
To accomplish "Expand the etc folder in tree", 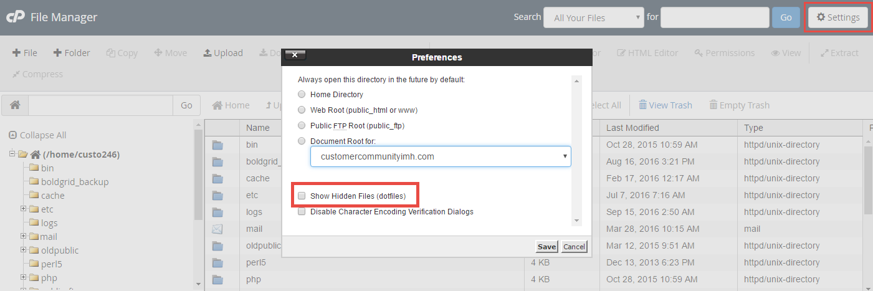I will click(24, 209).
